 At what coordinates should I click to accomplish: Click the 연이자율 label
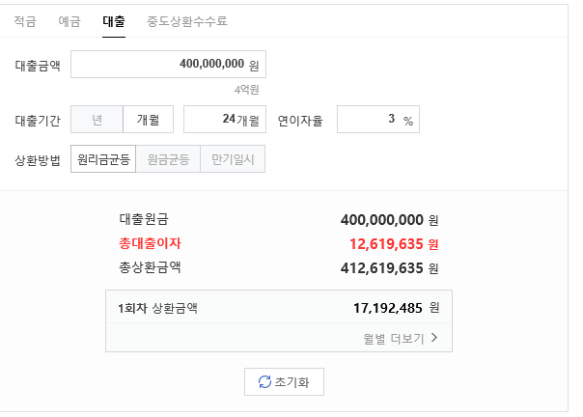tap(300, 121)
